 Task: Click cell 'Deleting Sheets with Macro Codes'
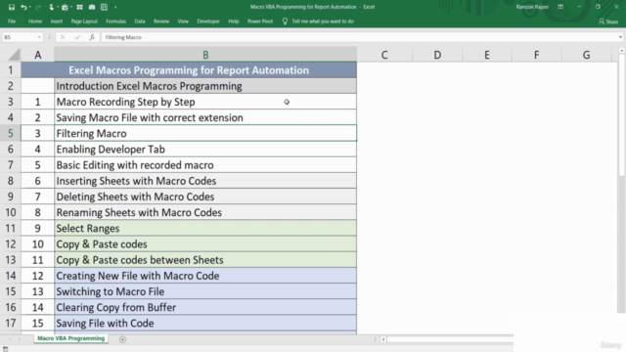click(x=205, y=197)
